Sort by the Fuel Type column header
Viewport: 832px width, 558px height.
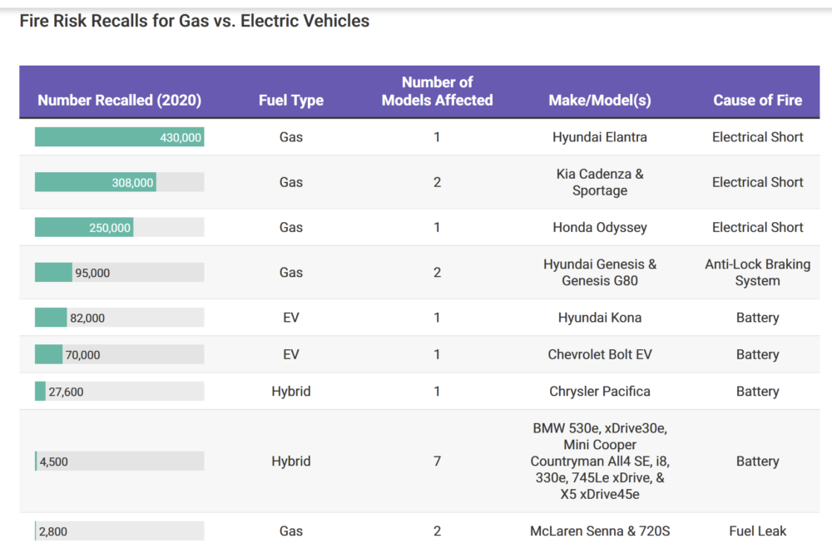pos(290,101)
